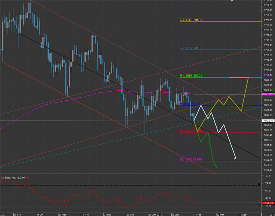Screen dimensions: 275x216
Task: Click the RSI 70 overbought level label
Action: pos(259,184)
